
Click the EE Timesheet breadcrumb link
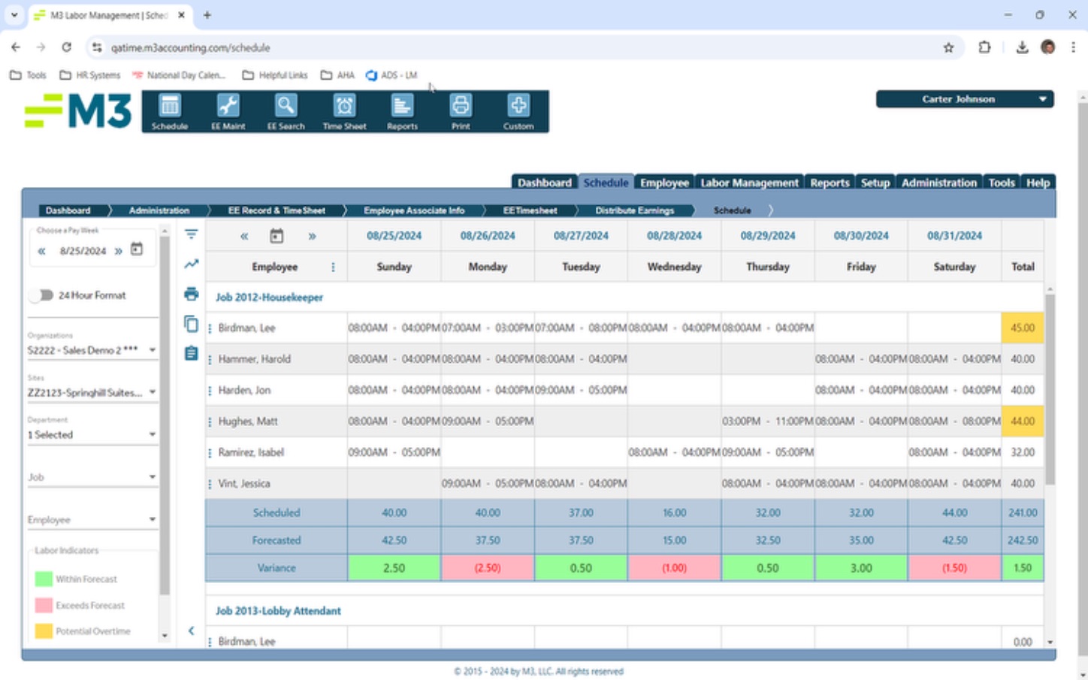click(530, 210)
